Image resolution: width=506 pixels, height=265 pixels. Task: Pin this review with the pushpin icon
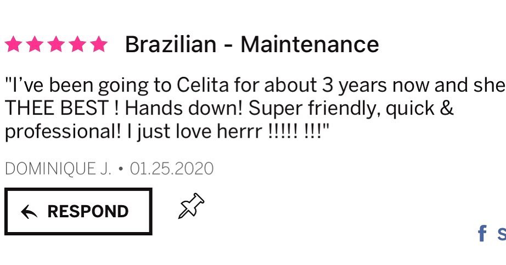pyautogui.click(x=191, y=207)
